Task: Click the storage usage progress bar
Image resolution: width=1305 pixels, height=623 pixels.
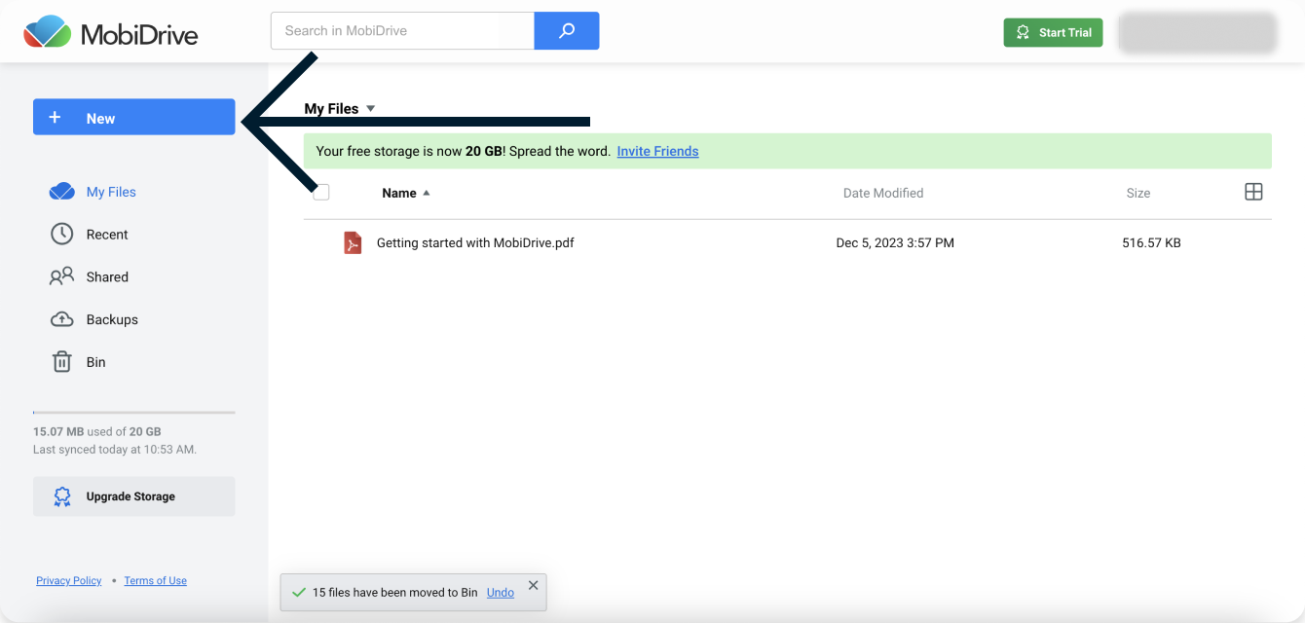Action: pos(134,413)
